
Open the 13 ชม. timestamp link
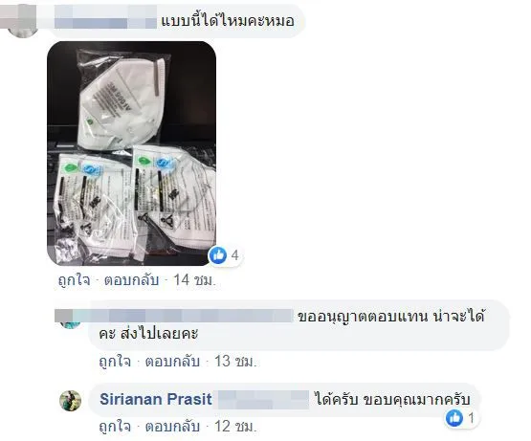click(x=235, y=362)
